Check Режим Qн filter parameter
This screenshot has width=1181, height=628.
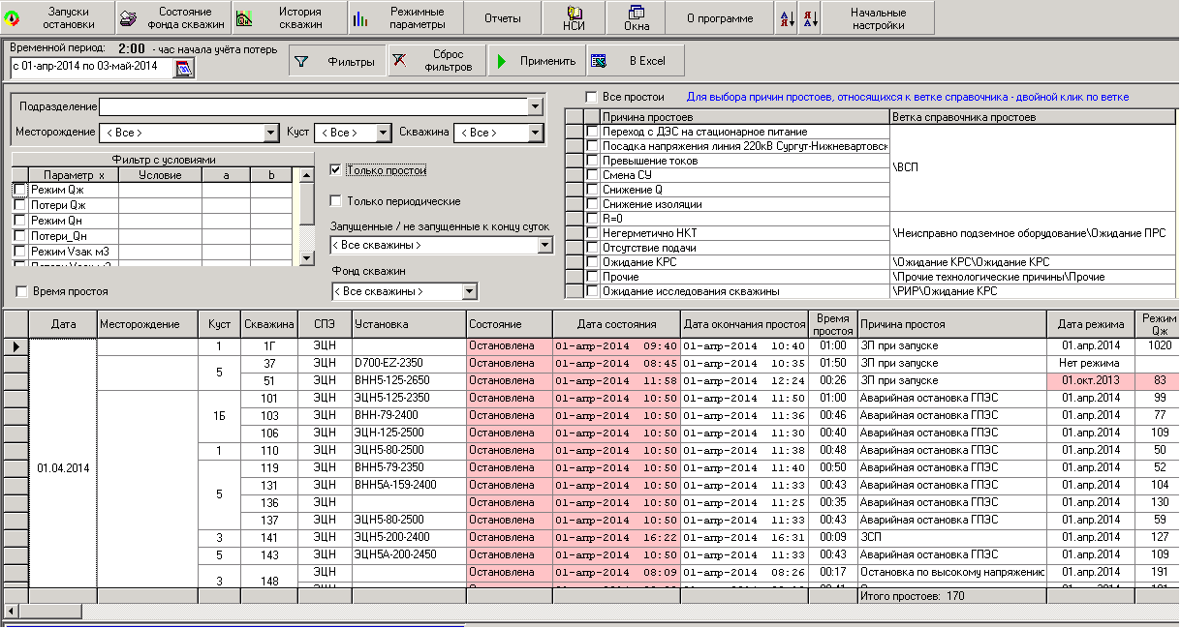pyautogui.click(x=20, y=221)
